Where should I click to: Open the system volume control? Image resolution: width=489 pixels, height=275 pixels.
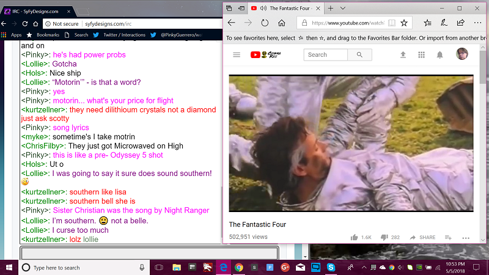point(401,268)
